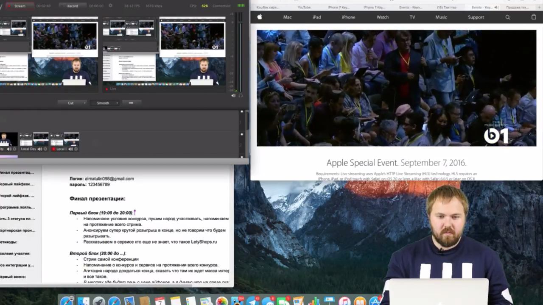Viewport: 543px width, 305px height.
Task: Open FaceTime from the Dock
Action: (x=283, y=301)
